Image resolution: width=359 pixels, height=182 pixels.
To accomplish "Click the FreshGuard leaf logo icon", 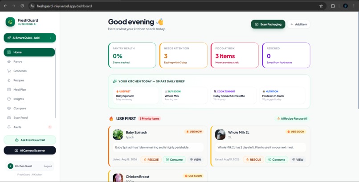I will (x=10, y=22).
